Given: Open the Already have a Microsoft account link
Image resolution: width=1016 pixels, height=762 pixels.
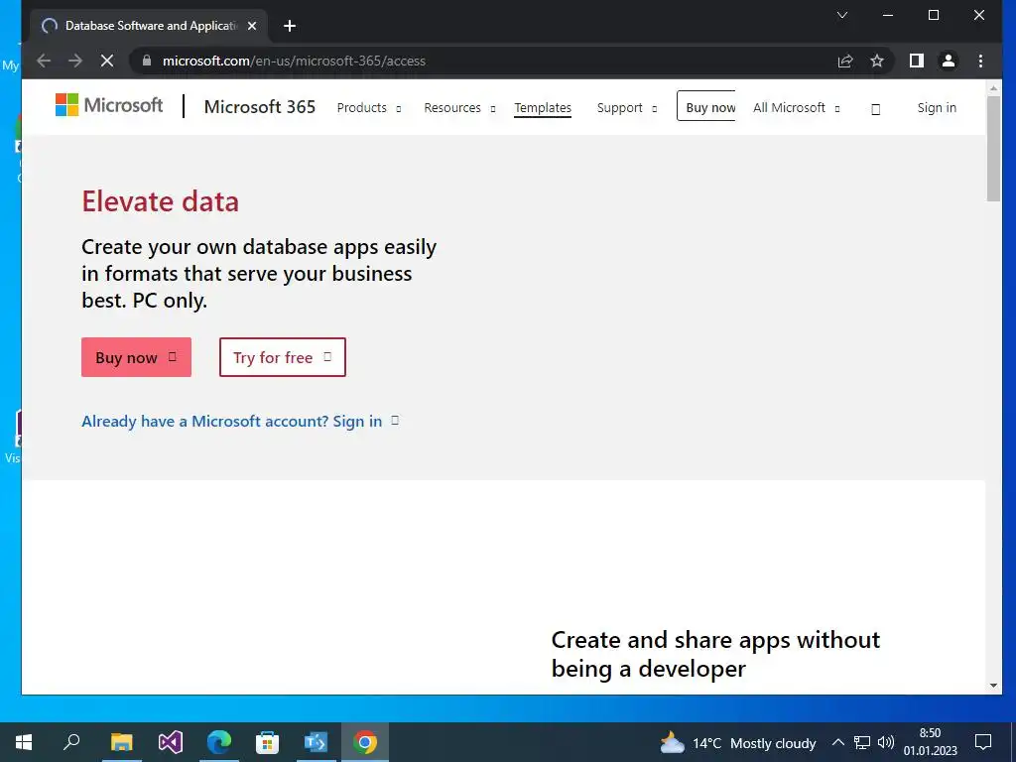Looking at the screenshot, I should [240, 421].
